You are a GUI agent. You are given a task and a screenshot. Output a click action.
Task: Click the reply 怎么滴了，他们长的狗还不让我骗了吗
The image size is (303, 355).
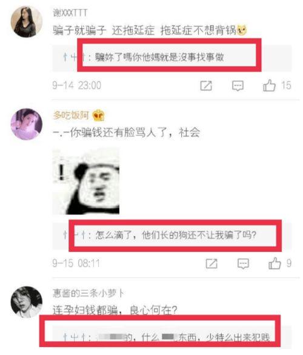[176, 235]
